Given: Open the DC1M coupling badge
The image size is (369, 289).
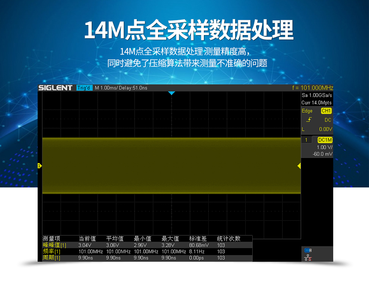Looking at the screenshot, I should coord(325,140).
